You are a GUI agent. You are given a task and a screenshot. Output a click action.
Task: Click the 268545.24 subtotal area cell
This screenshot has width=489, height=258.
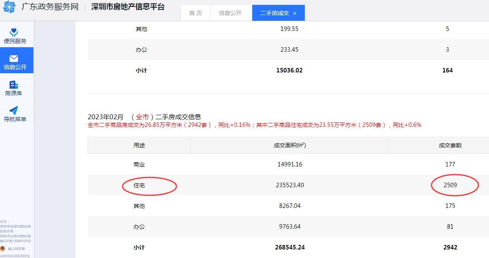[x=290, y=247]
